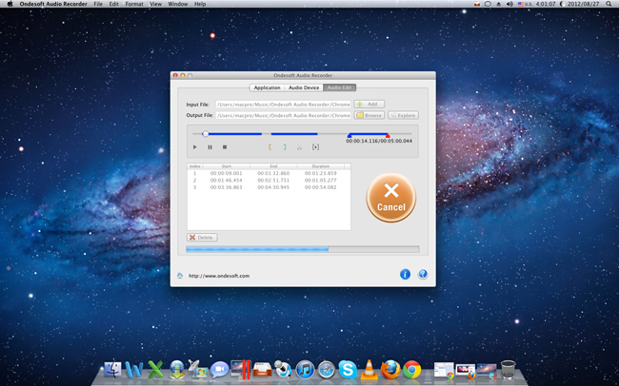Viewport: 619px width, 386px height.
Task: Launch Microsoft Excel from the dock
Action: [x=155, y=370]
